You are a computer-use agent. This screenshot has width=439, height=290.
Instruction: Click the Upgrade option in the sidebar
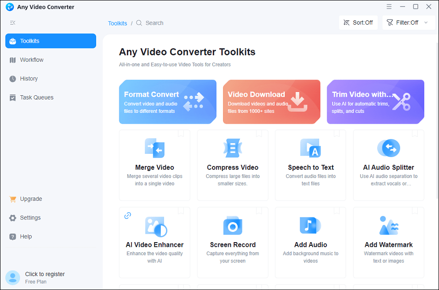(x=30, y=199)
